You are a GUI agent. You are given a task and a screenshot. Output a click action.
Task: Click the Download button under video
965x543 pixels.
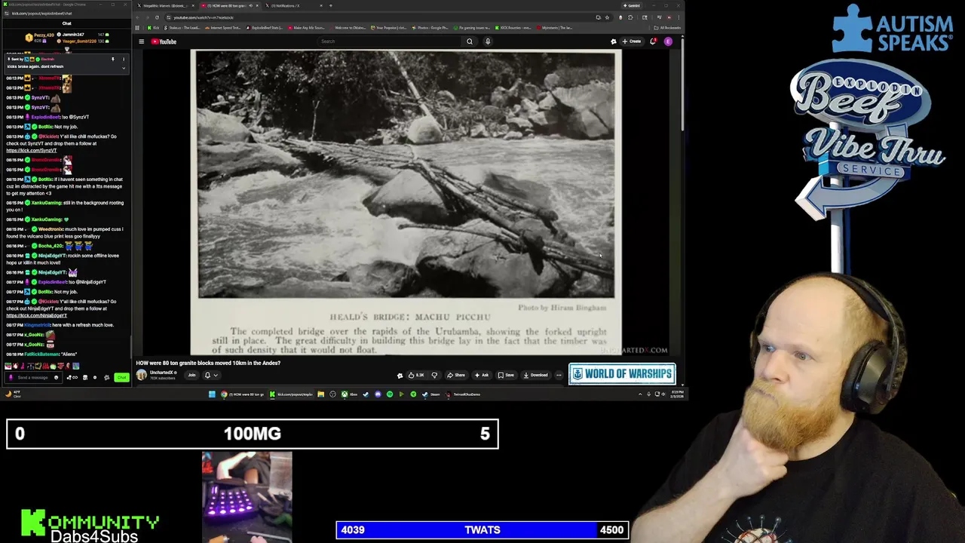535,375
